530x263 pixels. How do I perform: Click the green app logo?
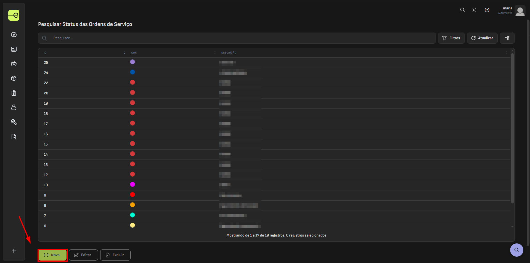point(14,15)
